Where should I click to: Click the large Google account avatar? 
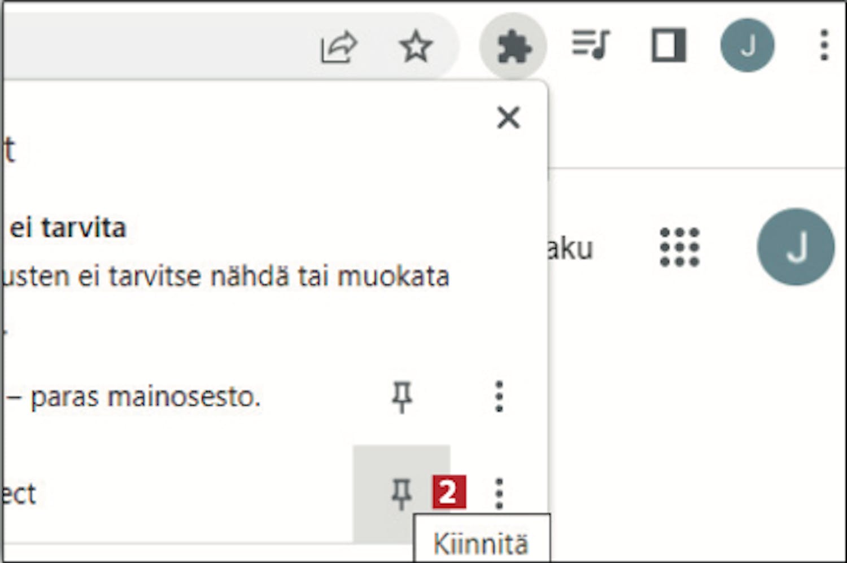[x=796, y=247]
